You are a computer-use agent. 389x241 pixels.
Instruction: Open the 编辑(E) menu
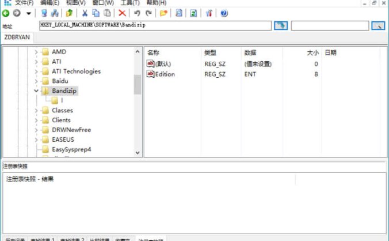(50, 3)
